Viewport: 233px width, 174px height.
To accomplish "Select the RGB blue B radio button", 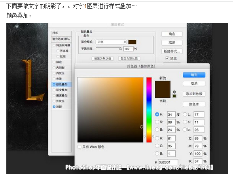I will (157, 154).
